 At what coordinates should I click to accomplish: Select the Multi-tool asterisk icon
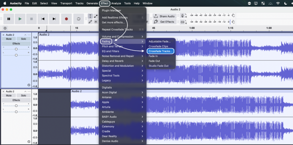click(96, 22)
